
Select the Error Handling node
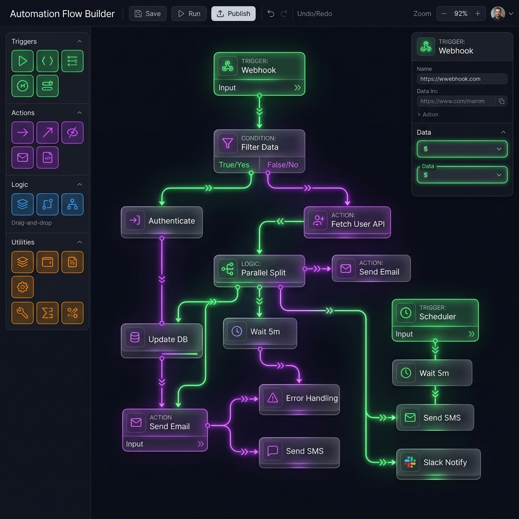coord(299,399)
